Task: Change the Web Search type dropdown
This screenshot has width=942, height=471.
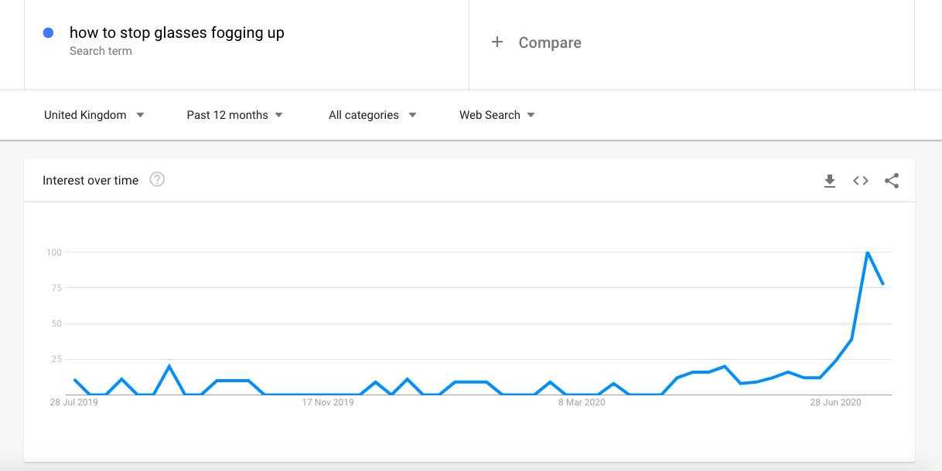Action: pyautogui.click(x=497, y=115)
